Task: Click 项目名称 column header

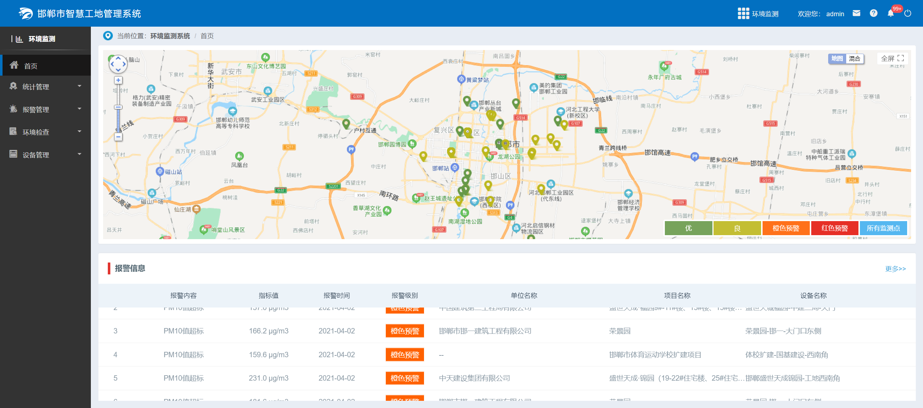Action: [677, 295]
